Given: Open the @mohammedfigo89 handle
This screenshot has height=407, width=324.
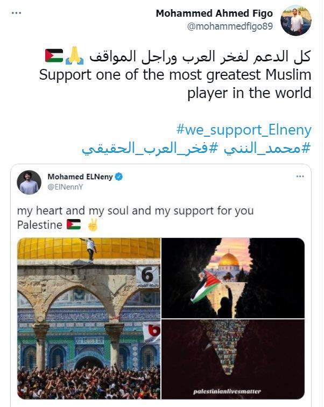Looking at the screenshot, I should 230,26.
